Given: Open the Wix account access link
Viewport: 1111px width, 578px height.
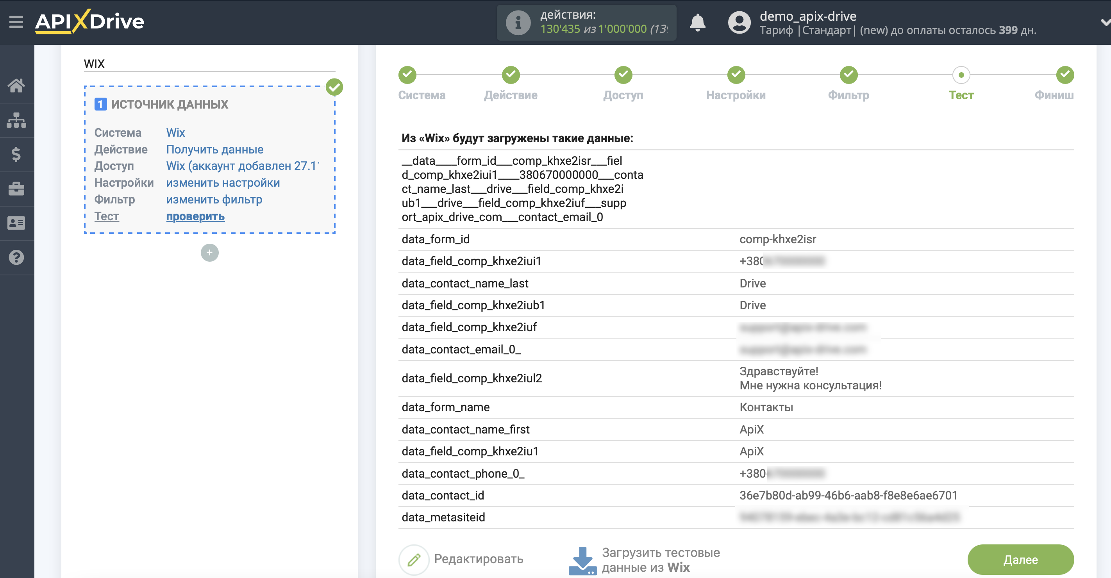Looking at the screenshot, I should pos(242,166).
